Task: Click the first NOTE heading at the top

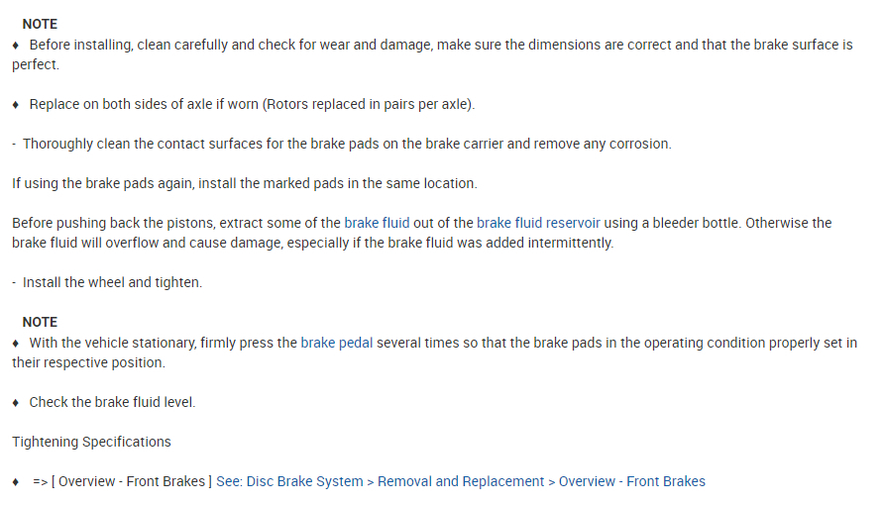Action: (40, 24)
